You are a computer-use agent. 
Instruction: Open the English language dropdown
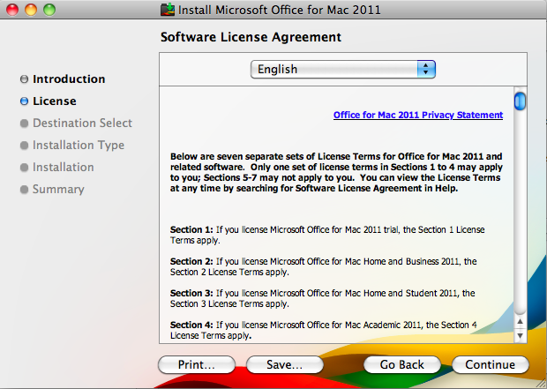coord(343,69)
